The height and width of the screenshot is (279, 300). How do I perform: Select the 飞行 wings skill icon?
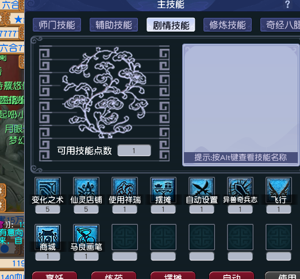[279, 190]
